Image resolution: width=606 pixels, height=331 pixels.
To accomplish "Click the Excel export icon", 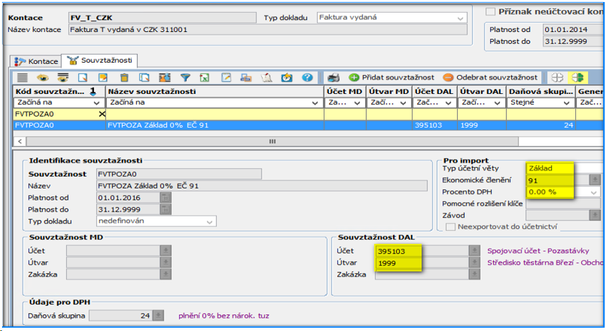I will tap(205, 77).
